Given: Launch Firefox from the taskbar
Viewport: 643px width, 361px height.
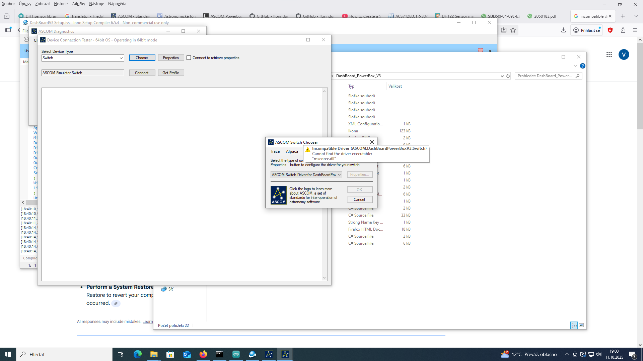Looking at the screenshot, I should [203, 354].
